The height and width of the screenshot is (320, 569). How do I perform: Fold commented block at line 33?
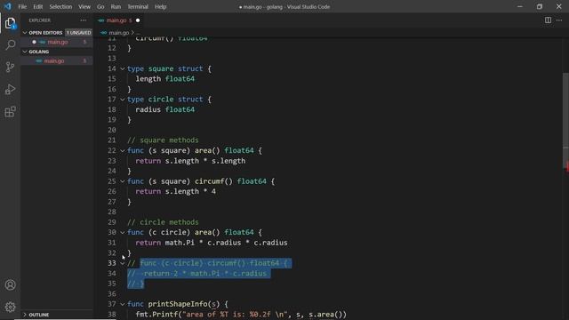(123, 263)
